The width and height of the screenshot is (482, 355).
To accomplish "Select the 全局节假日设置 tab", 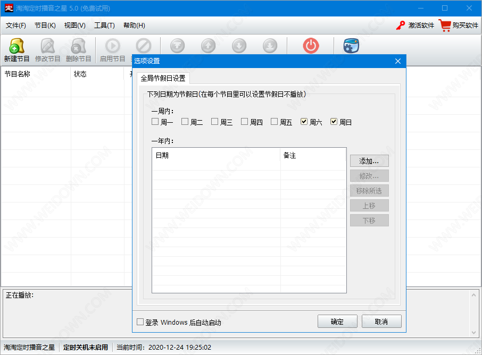I will click(x=163, y=78).
